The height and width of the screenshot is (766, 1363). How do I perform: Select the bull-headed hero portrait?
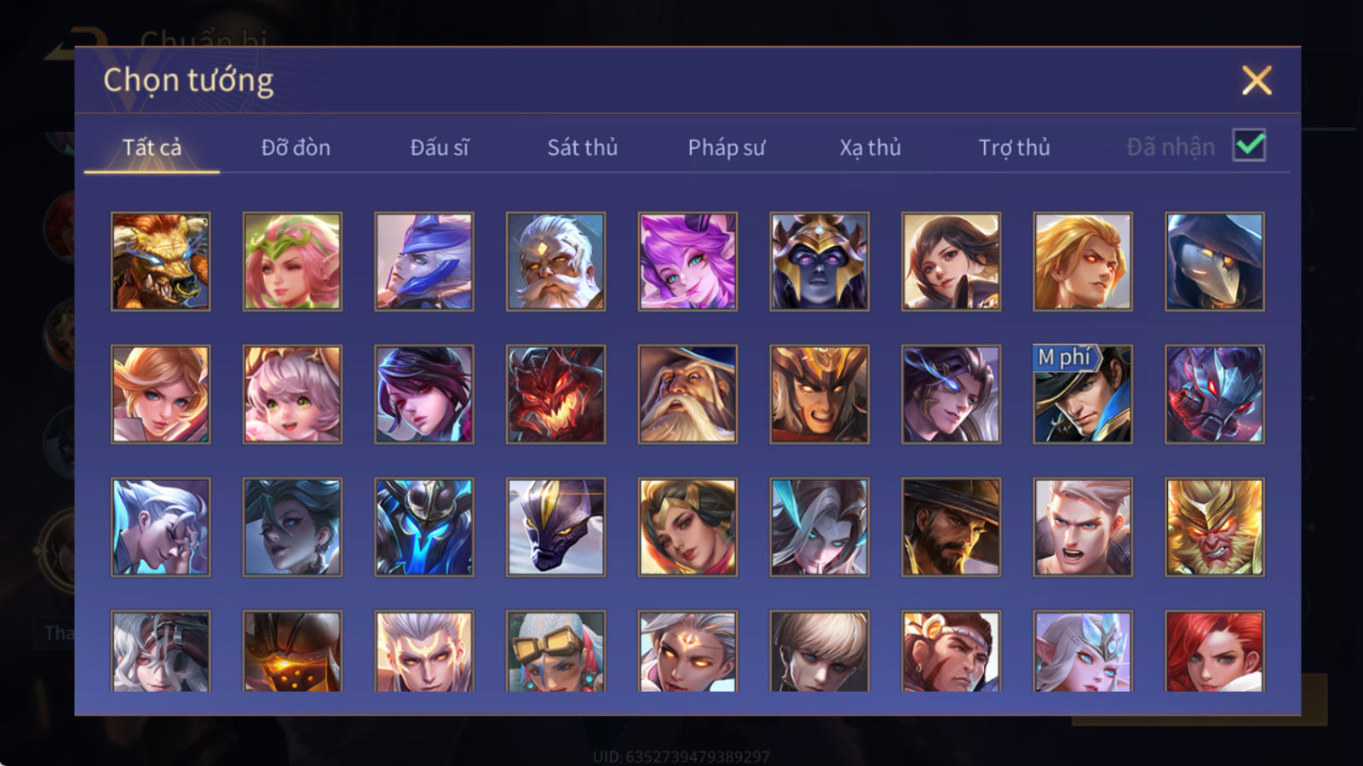click(160, 261)
